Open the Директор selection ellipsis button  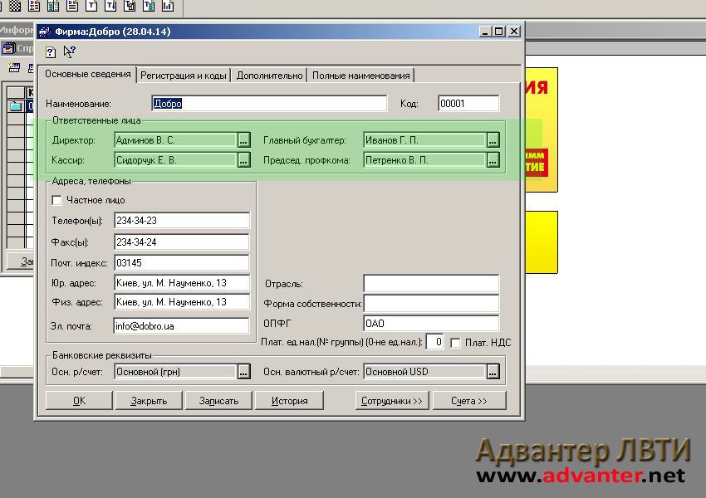243,140
